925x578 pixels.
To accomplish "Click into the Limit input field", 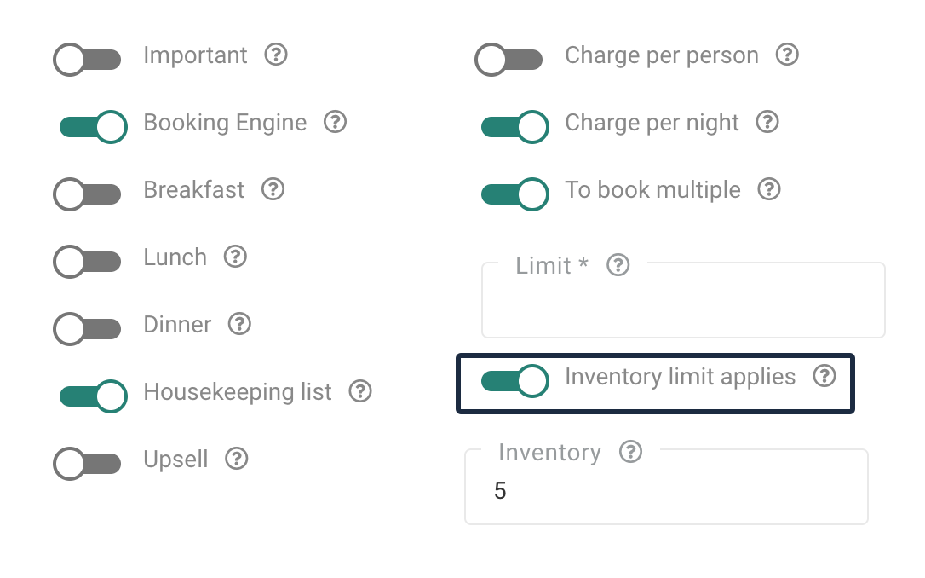I will pyautogui.click(x=683, y=307).
